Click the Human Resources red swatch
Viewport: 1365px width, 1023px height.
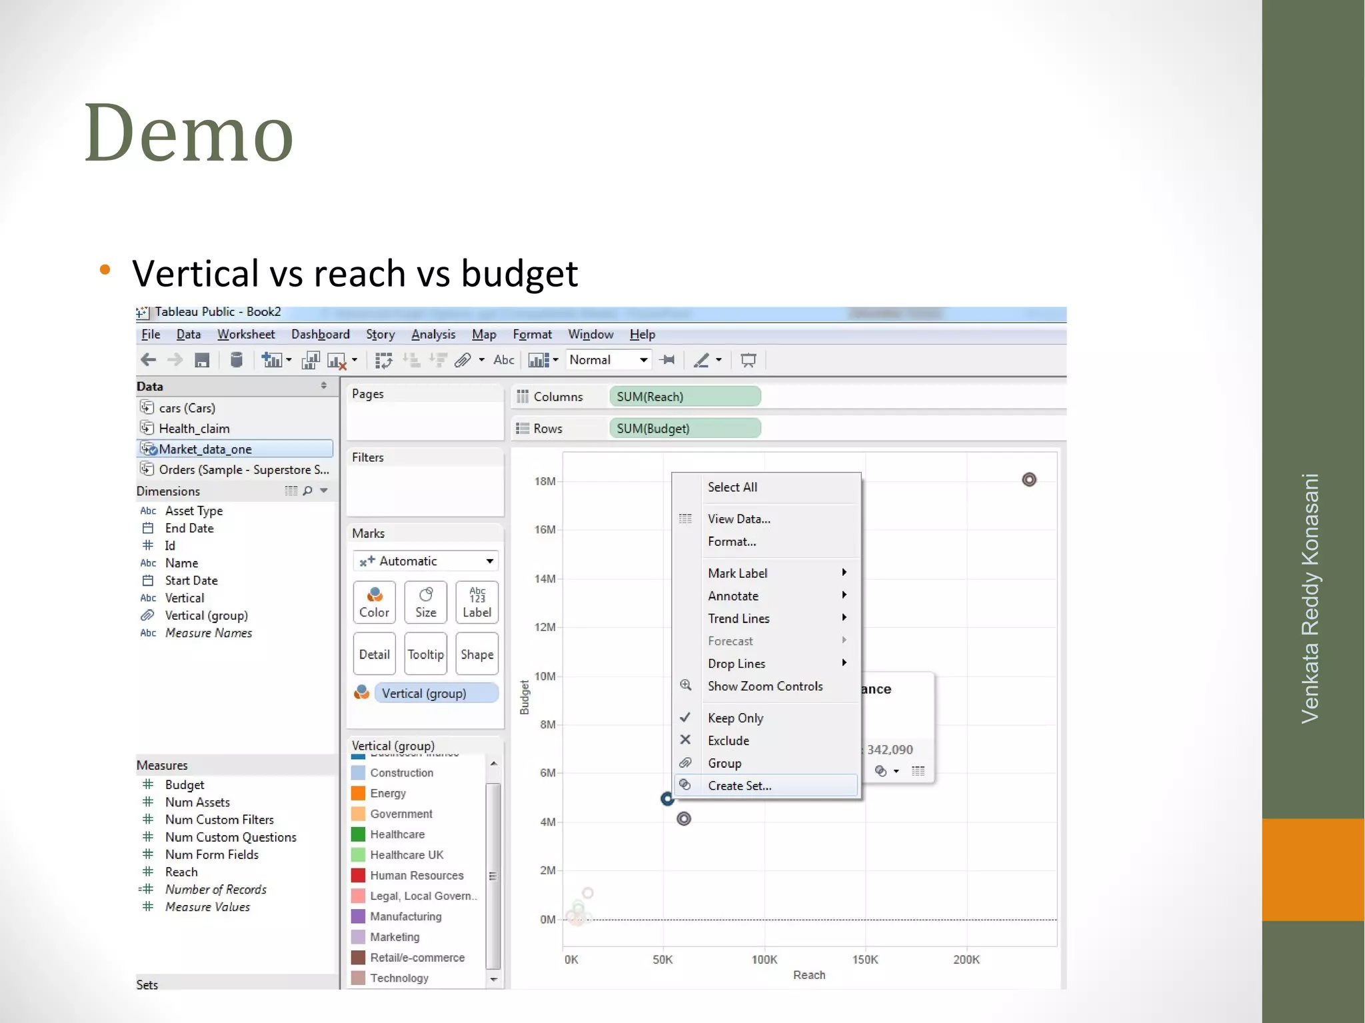pos(358,875)
